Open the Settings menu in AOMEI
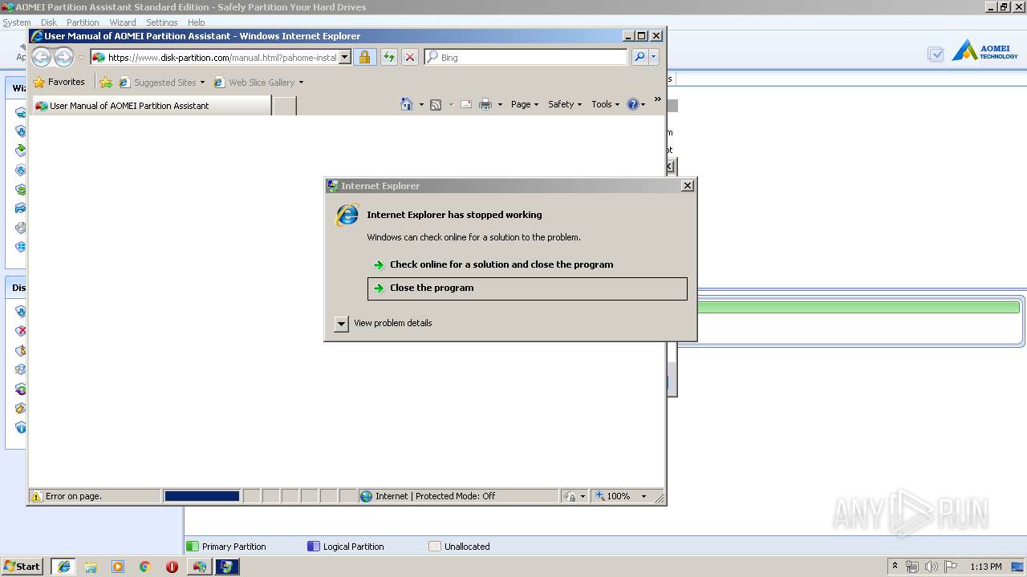The width and height of the screenshot is (1027, 577). tap(161, 22)
